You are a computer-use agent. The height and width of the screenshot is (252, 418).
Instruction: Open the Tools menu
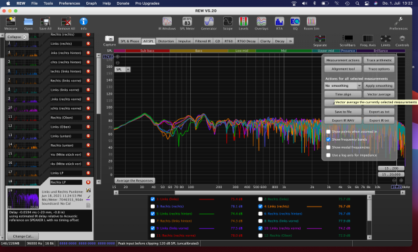click(x=48, y=3)
